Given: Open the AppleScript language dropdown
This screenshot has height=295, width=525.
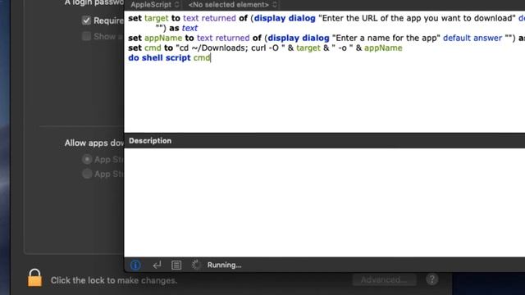Looking at the screenshot, I should 155,5.
